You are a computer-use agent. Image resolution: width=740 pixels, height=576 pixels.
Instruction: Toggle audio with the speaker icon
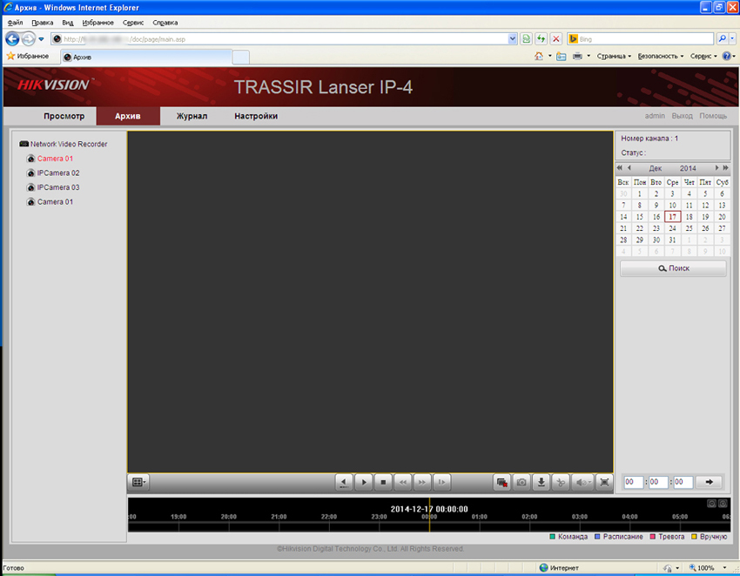tap(582, 482)
